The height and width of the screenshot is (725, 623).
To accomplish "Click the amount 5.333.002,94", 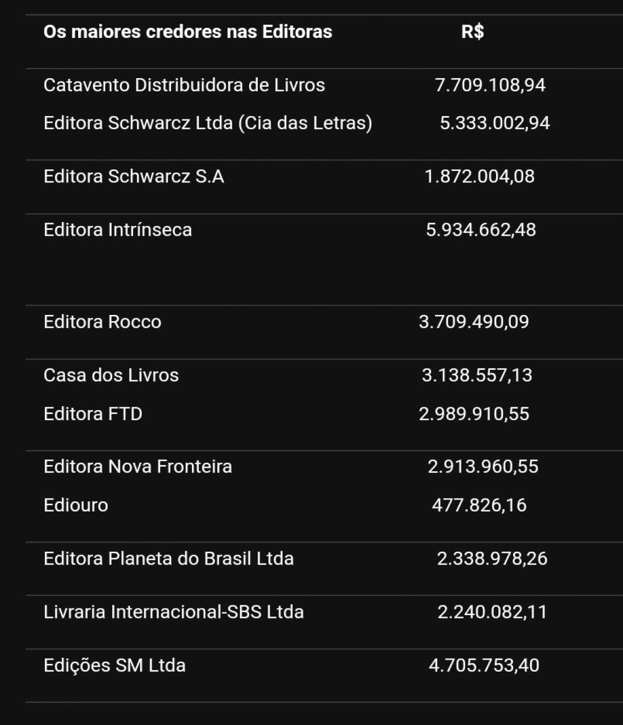I will click(495, 123).
